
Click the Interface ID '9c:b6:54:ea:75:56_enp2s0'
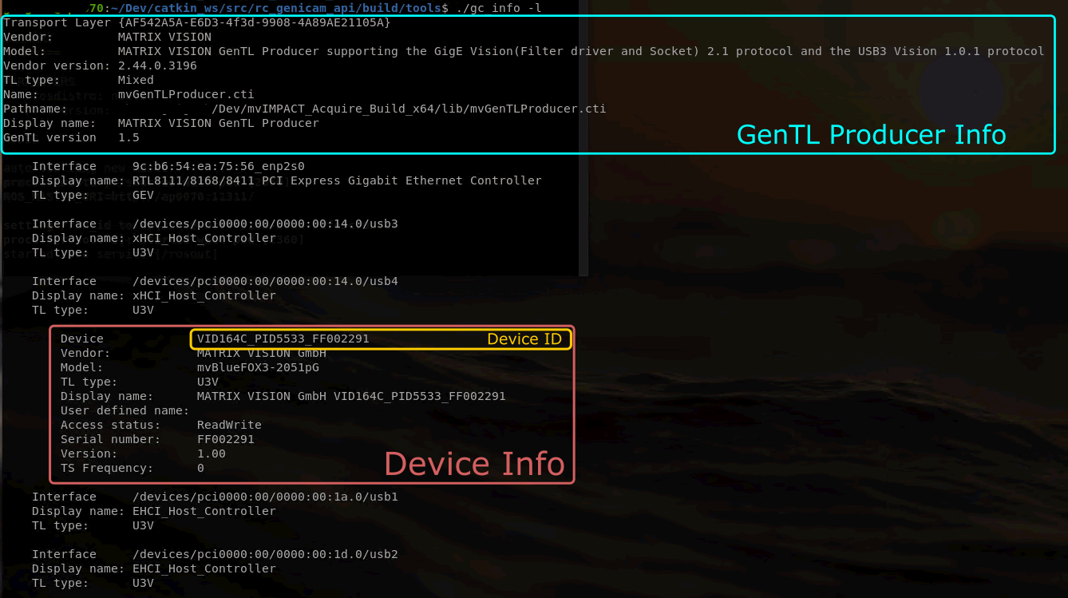point(219,166)
